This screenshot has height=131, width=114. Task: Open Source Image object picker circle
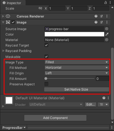[x=107, y=29]
